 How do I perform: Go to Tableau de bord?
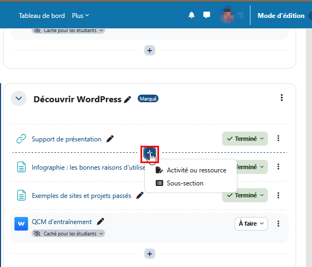click(42, 15)
